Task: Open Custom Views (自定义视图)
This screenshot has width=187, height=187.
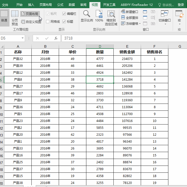Action: (31, 22)
